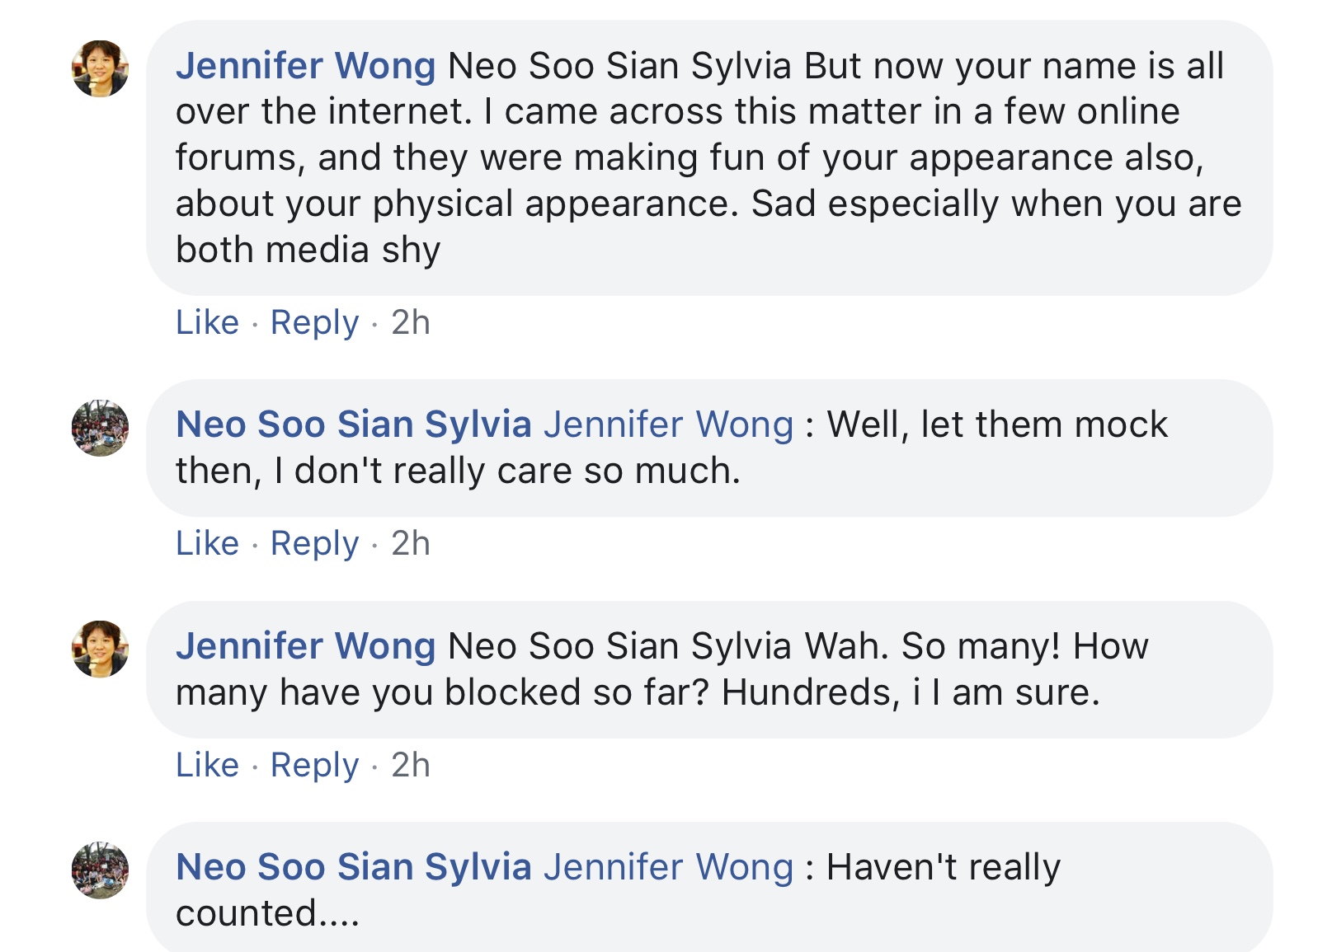Like the 'How many have you blocked' comment
The width and height of the screenshot is (1332, 952).
pyautogui.click(x=207, y=765)
